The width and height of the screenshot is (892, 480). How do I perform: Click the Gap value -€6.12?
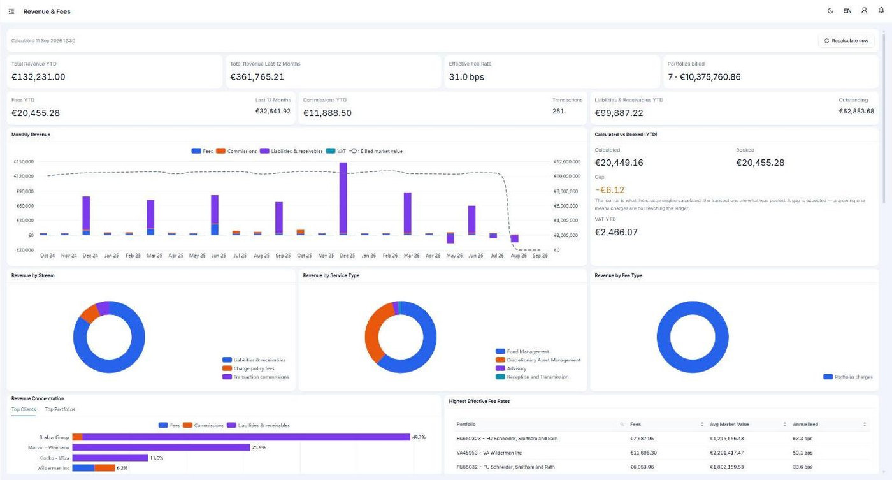pyautogui.click(x=610, y=190)
